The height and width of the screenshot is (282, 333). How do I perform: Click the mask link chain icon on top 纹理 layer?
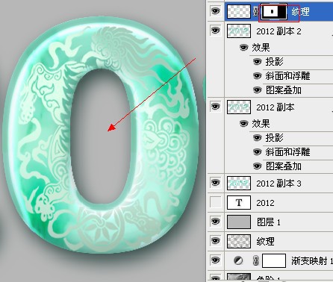coord(255,11)
